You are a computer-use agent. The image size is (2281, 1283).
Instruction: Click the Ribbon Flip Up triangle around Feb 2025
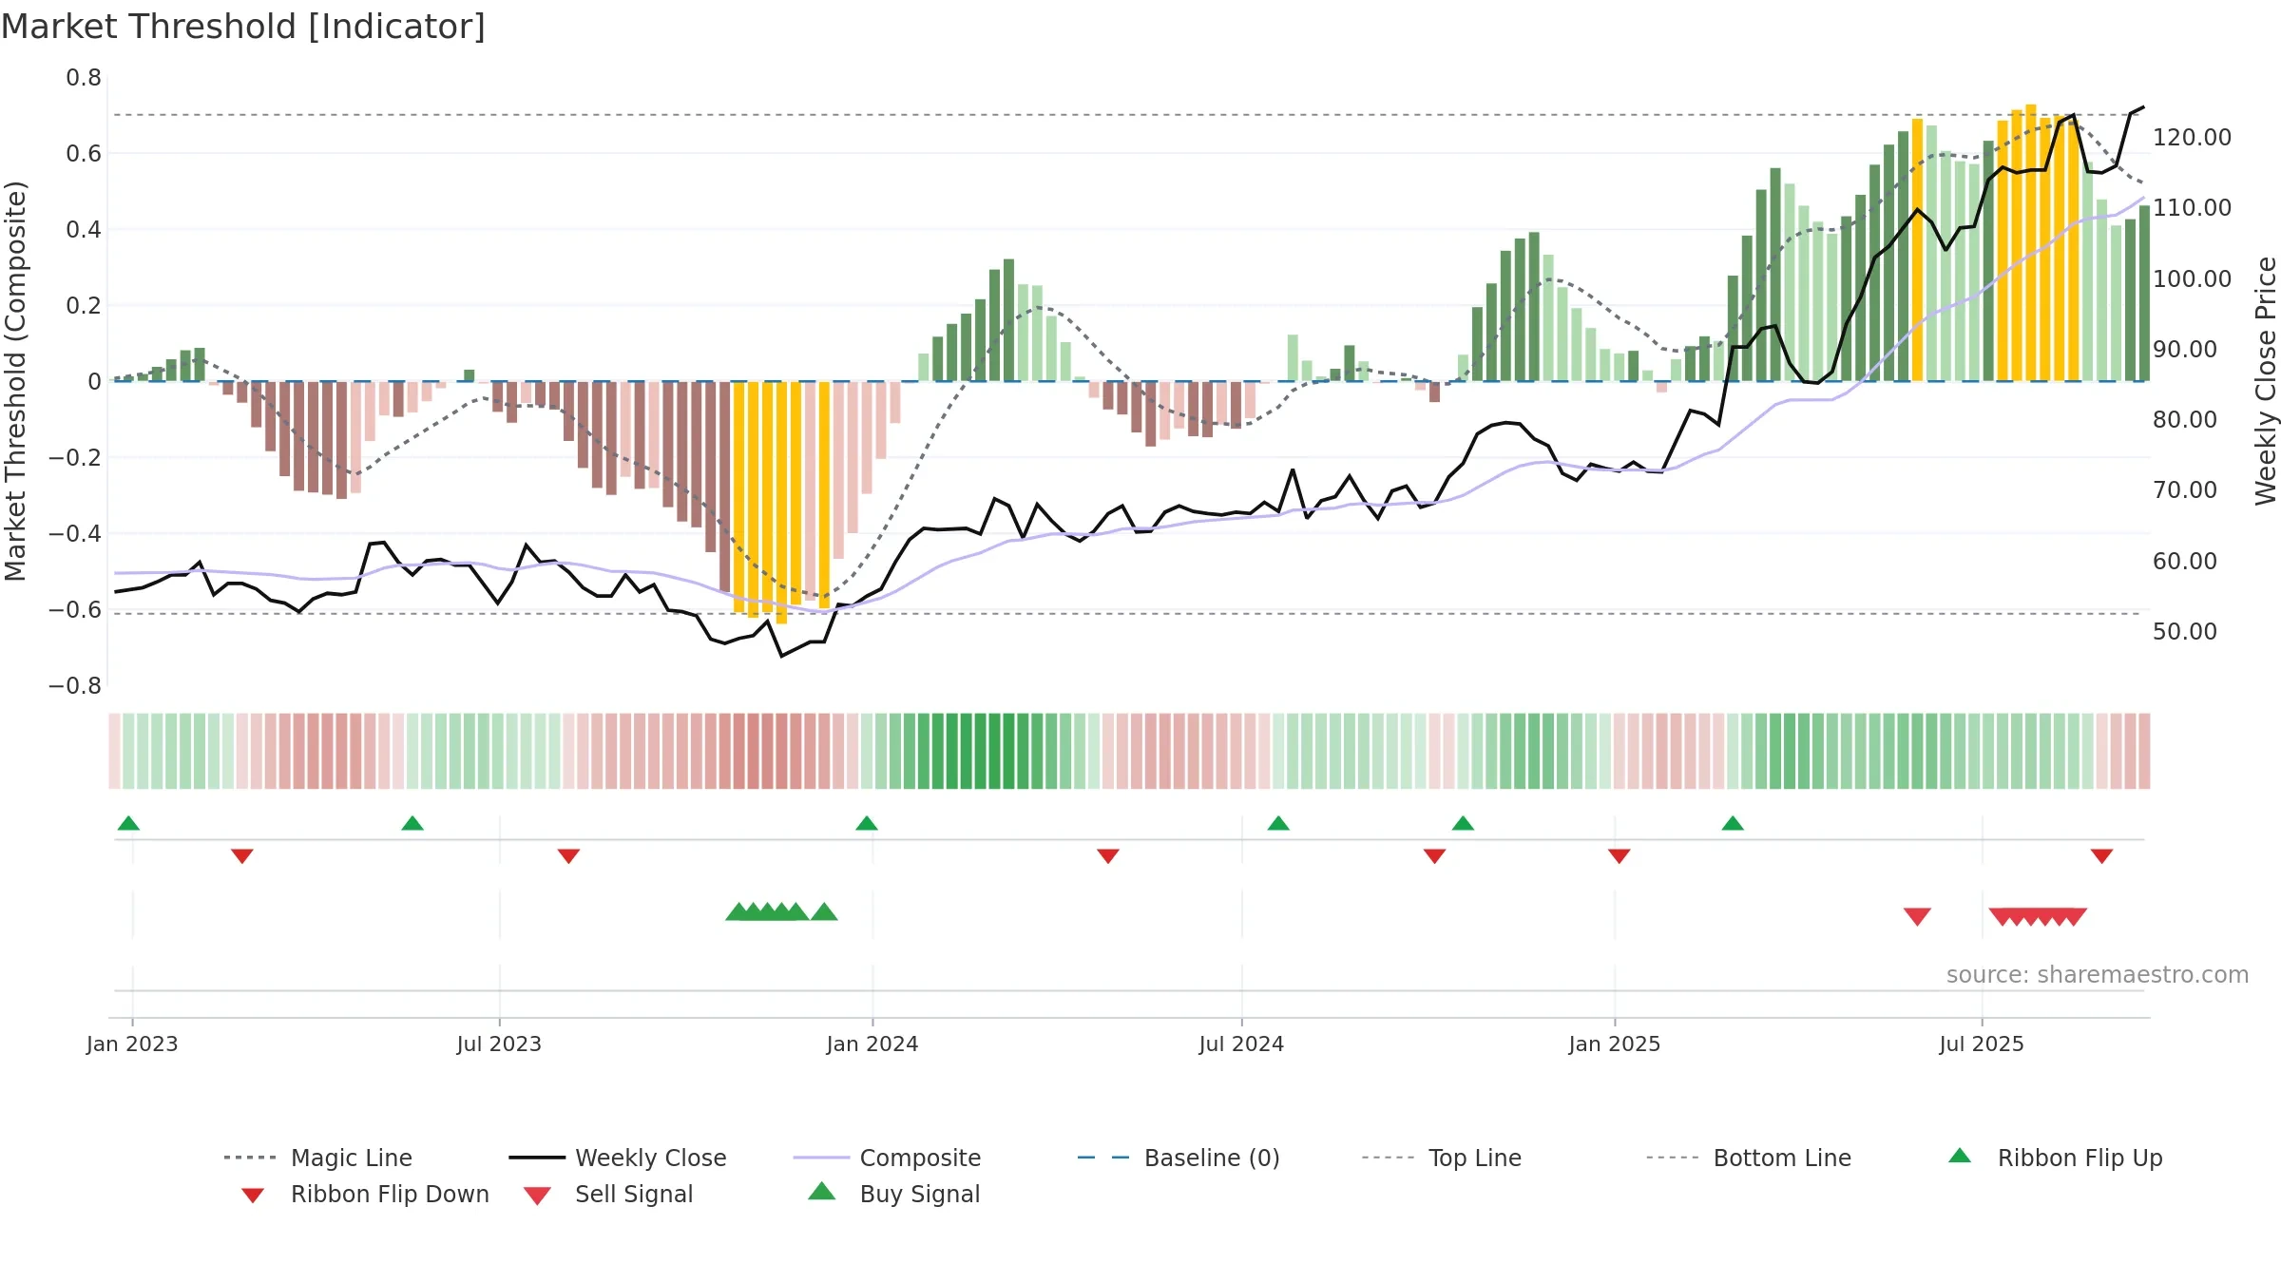click(x=1733, y=823)
